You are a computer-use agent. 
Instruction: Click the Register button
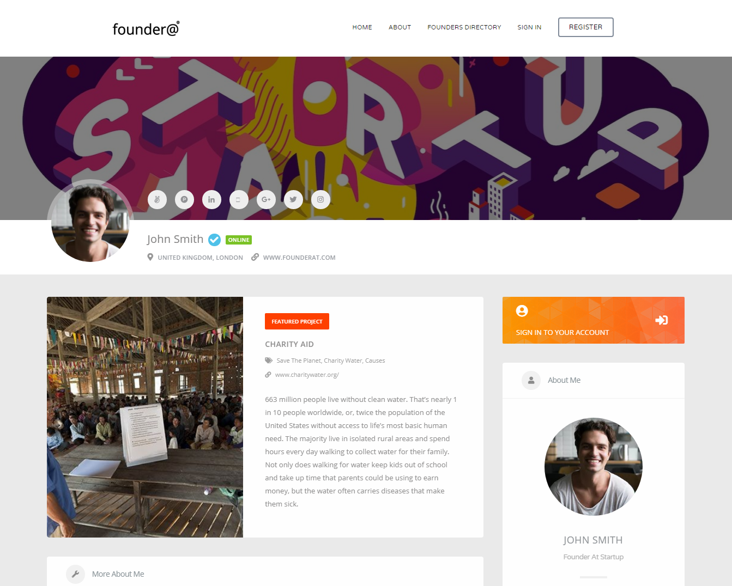click(x=586, y=27)
